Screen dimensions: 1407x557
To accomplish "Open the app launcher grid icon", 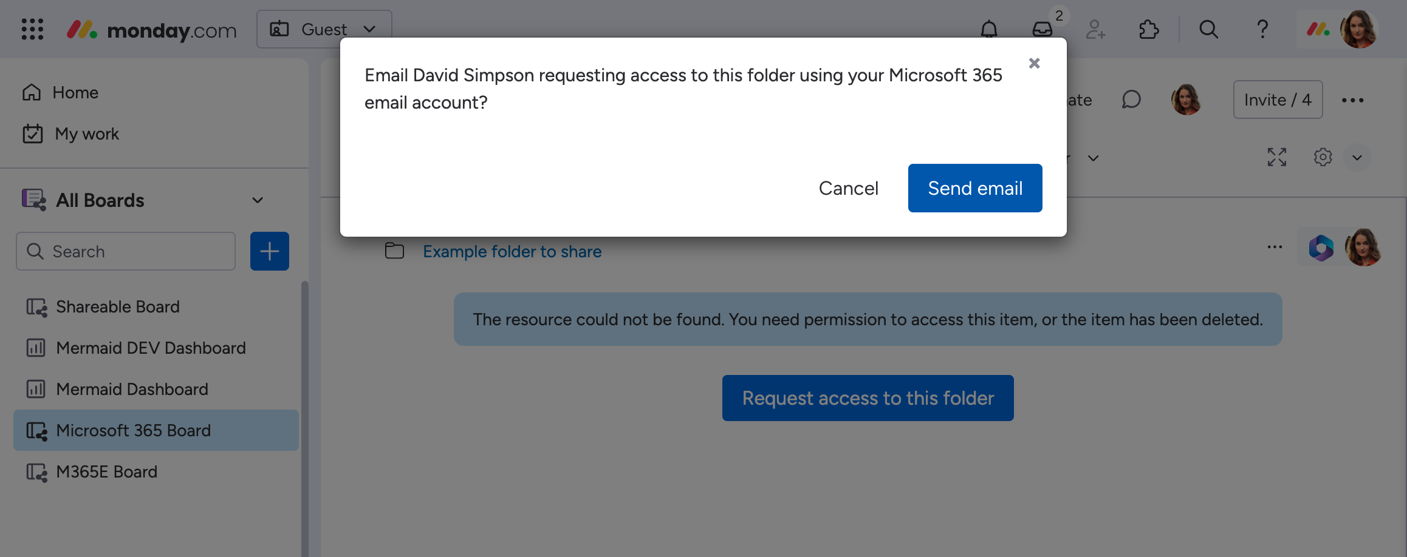I will [x=32, y=29].
